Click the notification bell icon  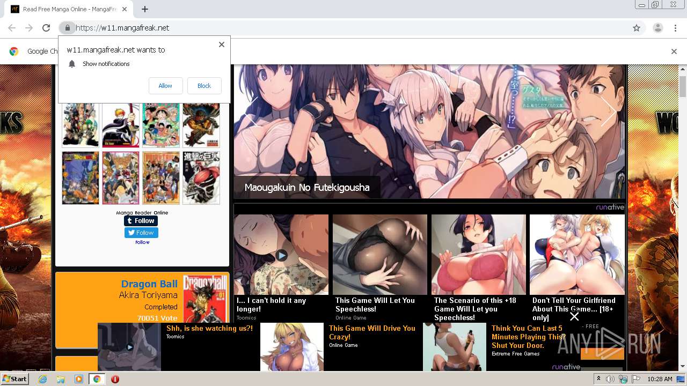[72, 64]
